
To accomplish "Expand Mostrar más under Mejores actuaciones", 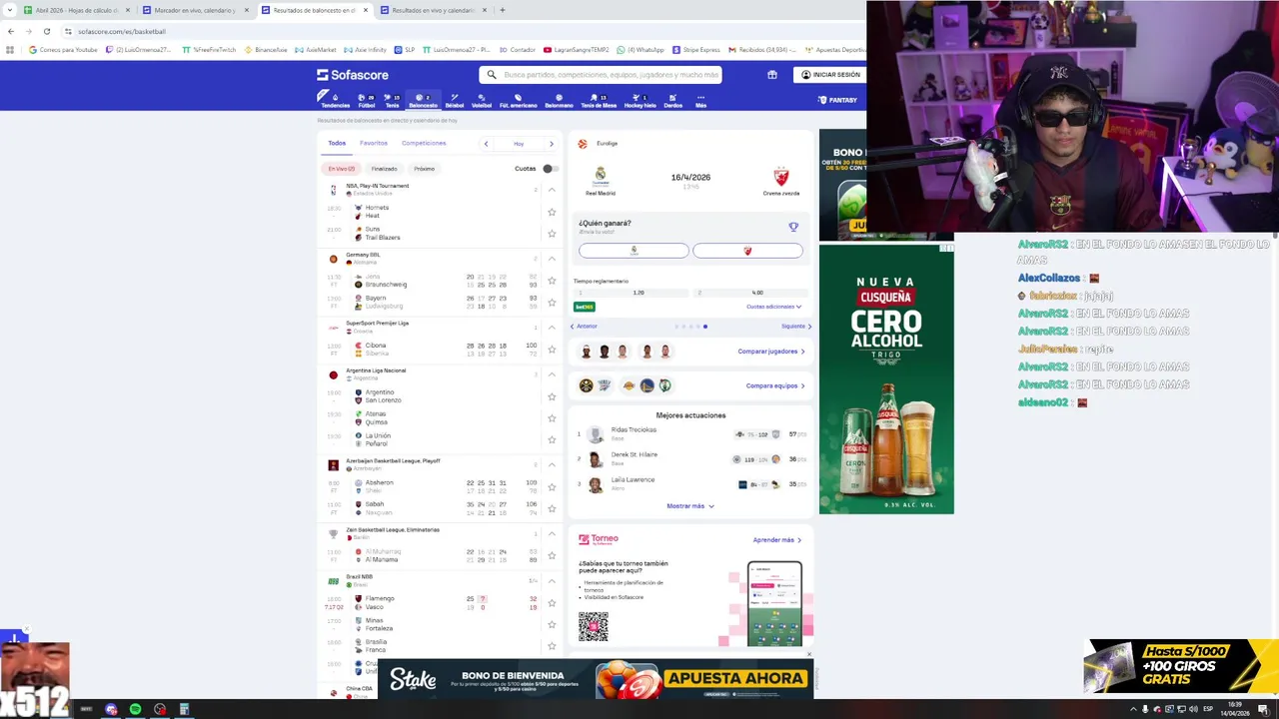I will click(x=690, y=506).
